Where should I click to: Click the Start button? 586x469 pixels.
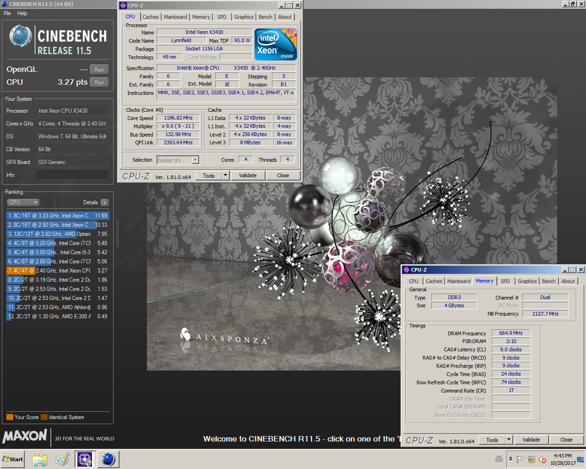coord(13,459)
